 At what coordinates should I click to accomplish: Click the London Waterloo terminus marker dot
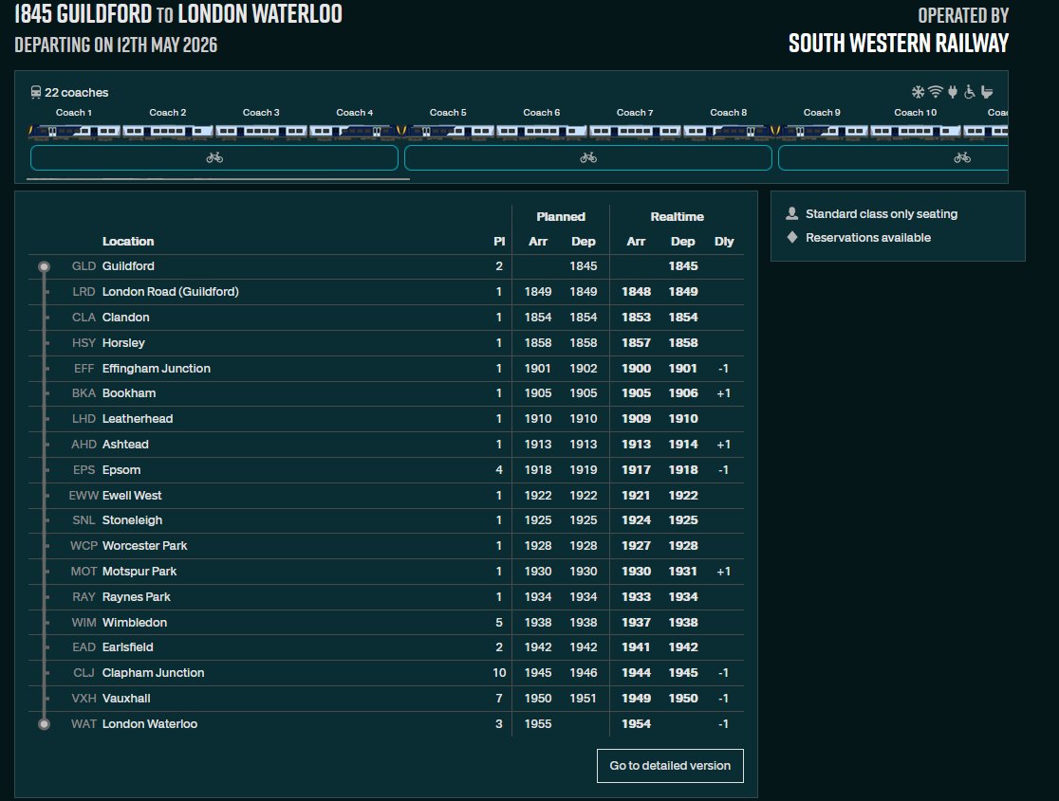click(44, 724)
